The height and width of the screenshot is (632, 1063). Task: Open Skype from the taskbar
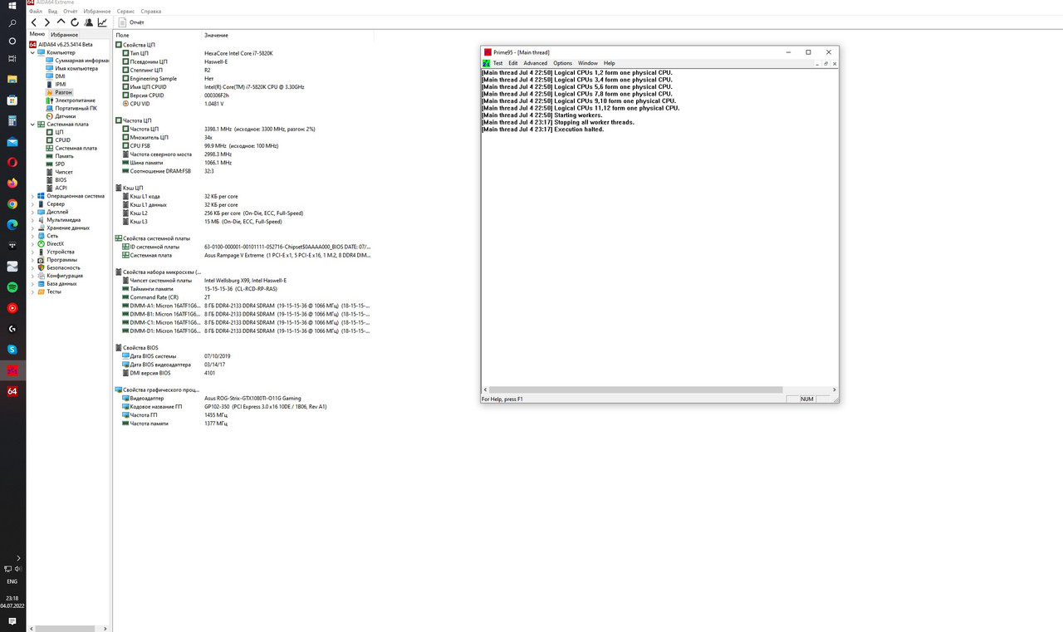pos(12,350)
